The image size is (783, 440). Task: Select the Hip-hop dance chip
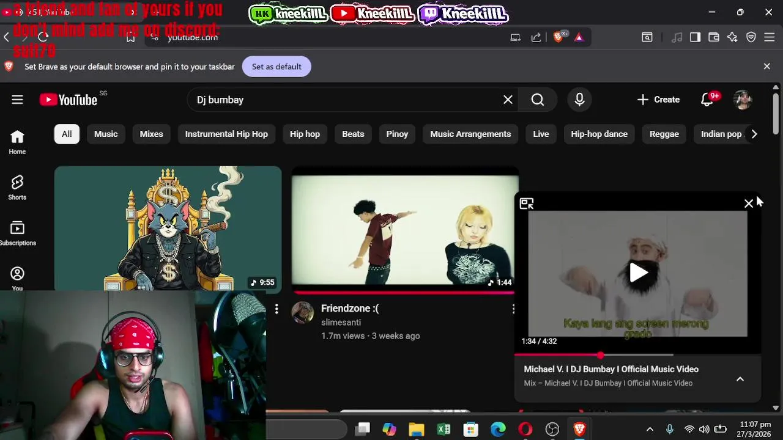[599, 134]
